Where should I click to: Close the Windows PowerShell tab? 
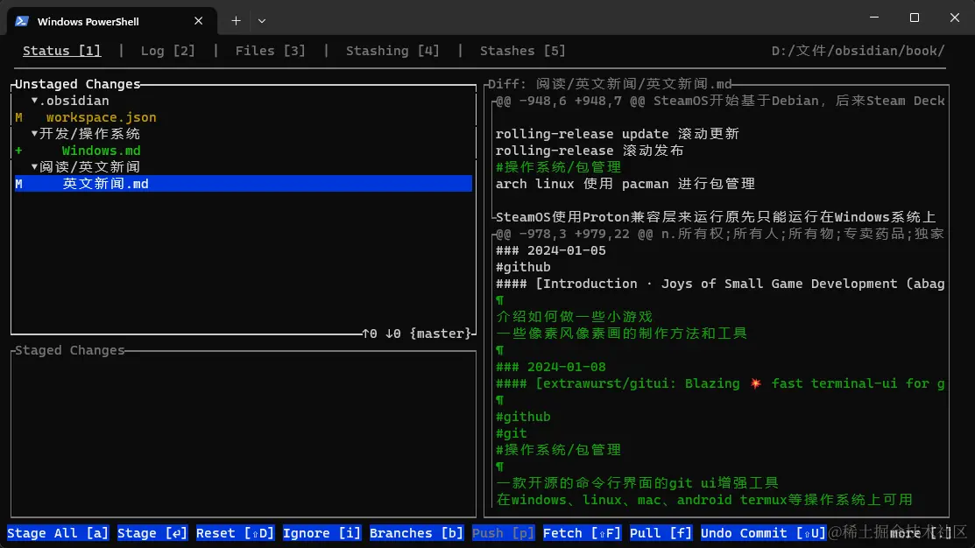point(198,21)
